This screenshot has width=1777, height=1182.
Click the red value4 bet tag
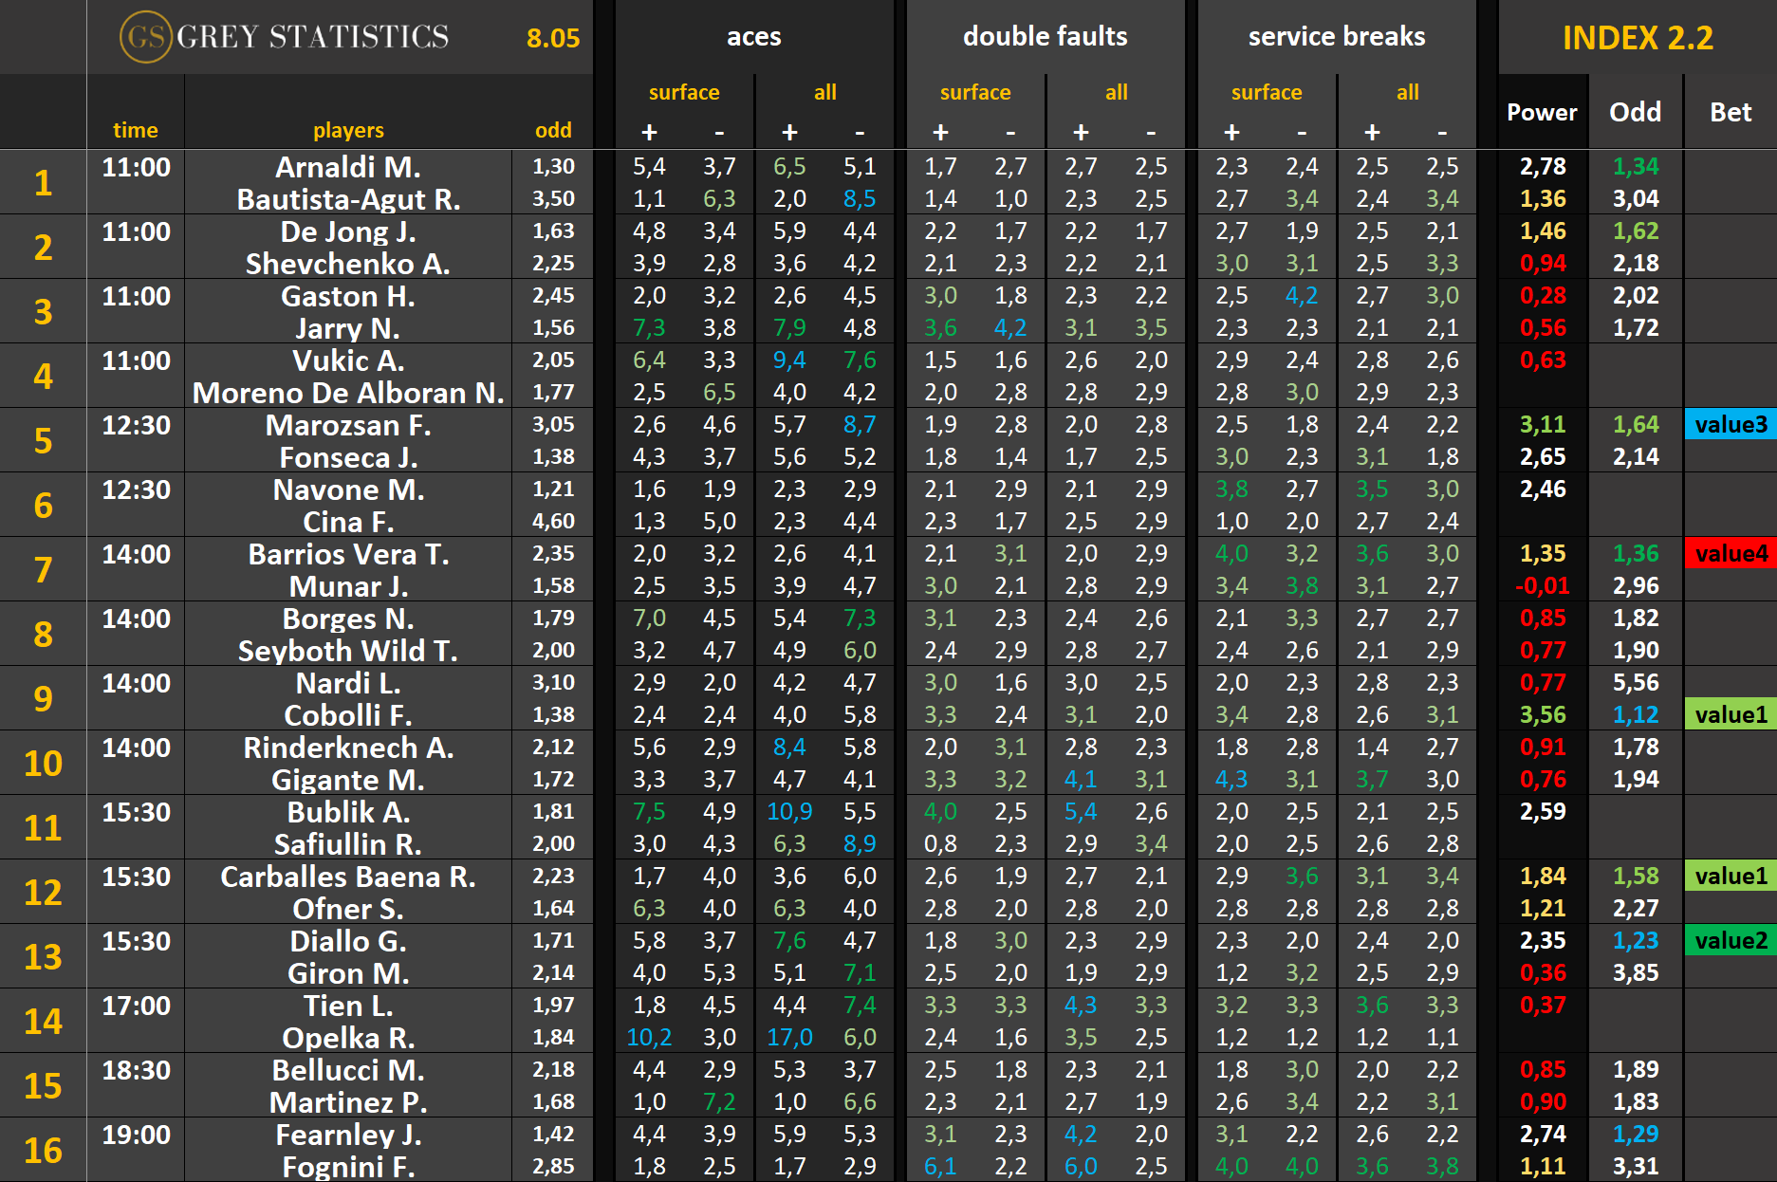[1731, 553]
